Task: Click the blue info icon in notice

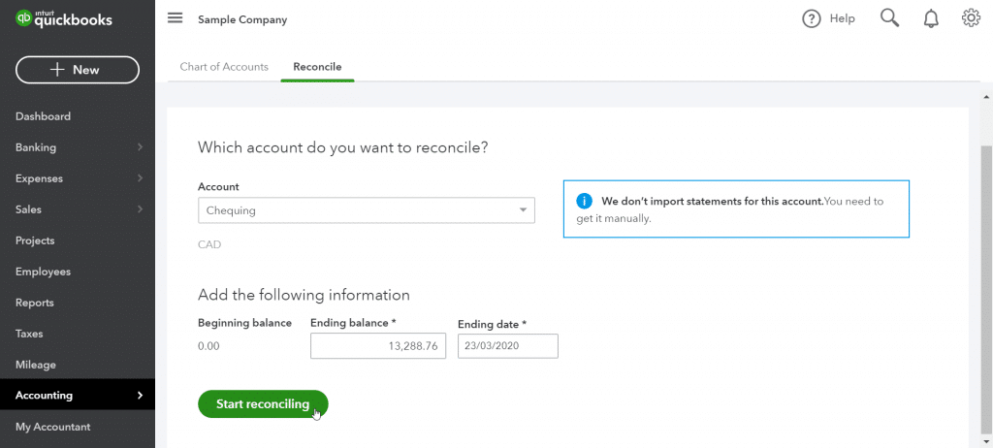Action: click(584, 202)
